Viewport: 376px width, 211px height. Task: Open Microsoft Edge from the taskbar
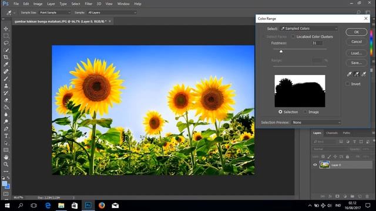coord(48,206)
